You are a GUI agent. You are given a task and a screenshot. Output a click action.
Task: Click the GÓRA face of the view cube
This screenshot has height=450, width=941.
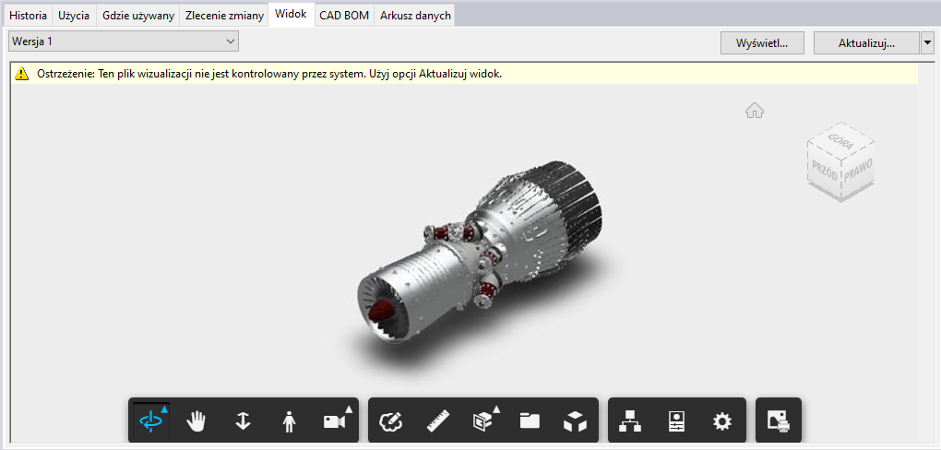(840, 141)
